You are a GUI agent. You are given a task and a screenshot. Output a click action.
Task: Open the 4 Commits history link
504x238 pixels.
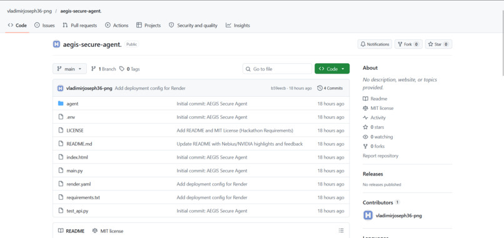[330, 88]
